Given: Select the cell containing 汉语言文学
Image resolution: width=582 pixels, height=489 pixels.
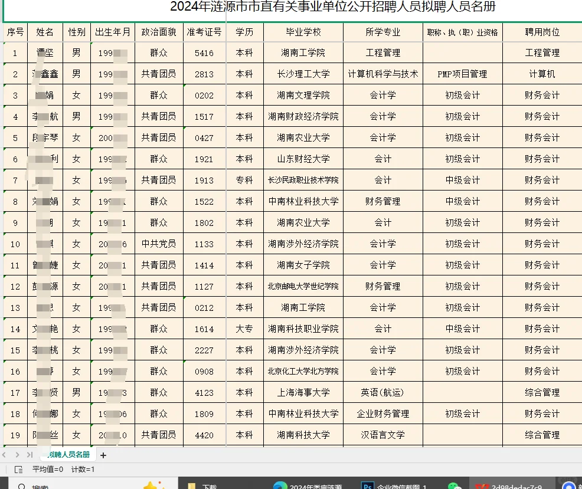Looking at the screenshot, I should point(382,435).
